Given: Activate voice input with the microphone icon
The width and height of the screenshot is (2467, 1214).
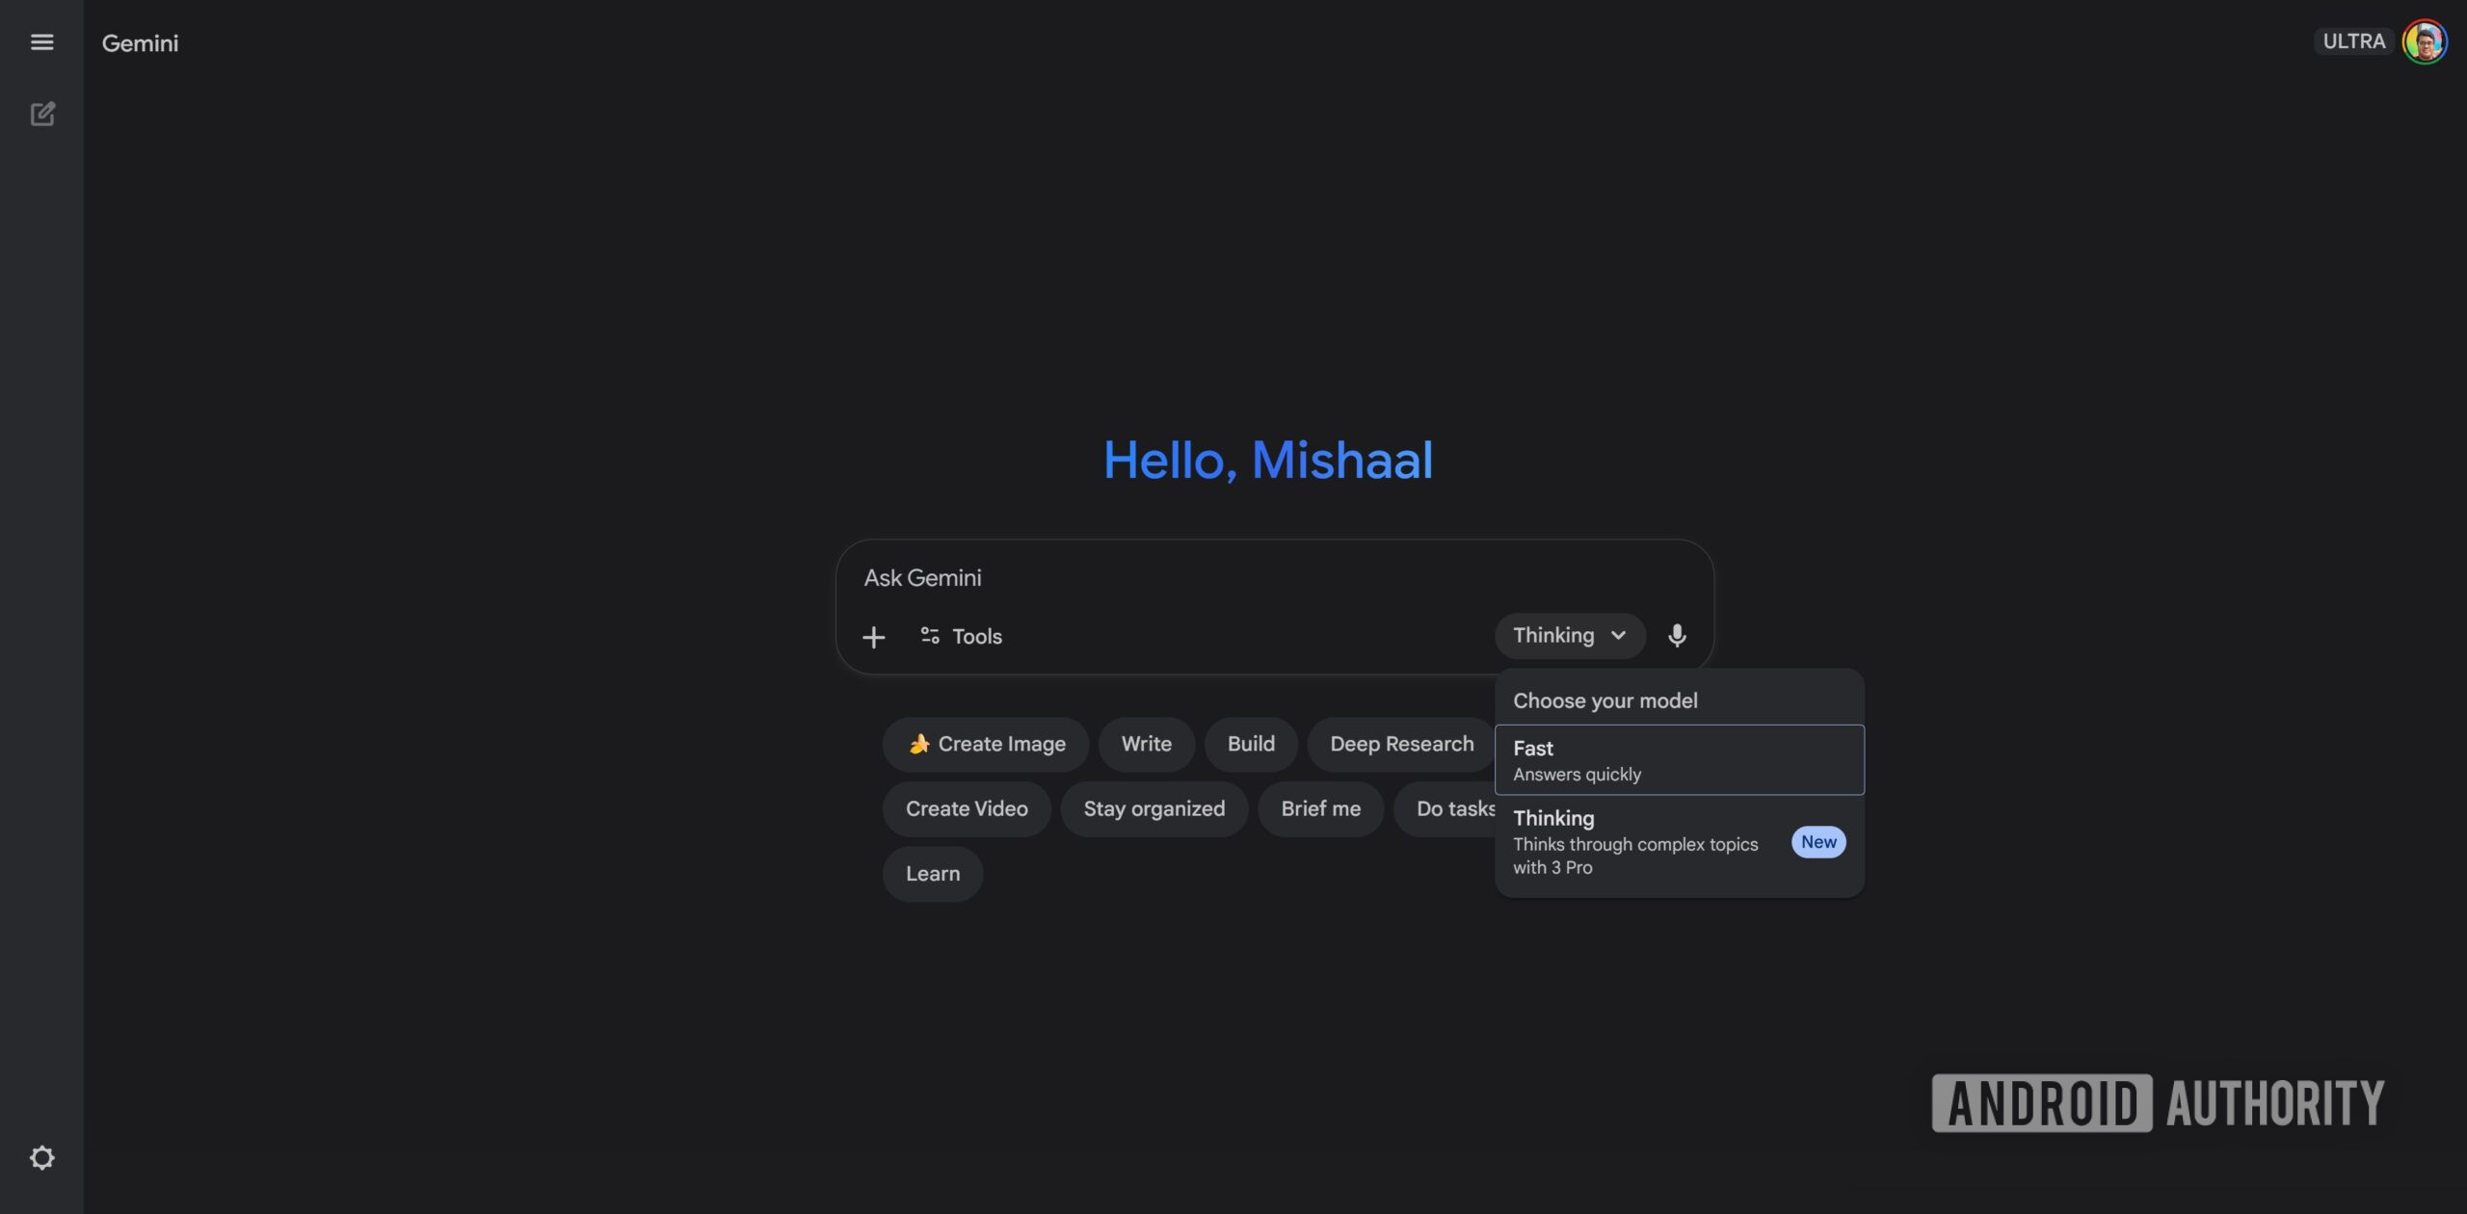Looking at the screenshot, I should 1677,635.
